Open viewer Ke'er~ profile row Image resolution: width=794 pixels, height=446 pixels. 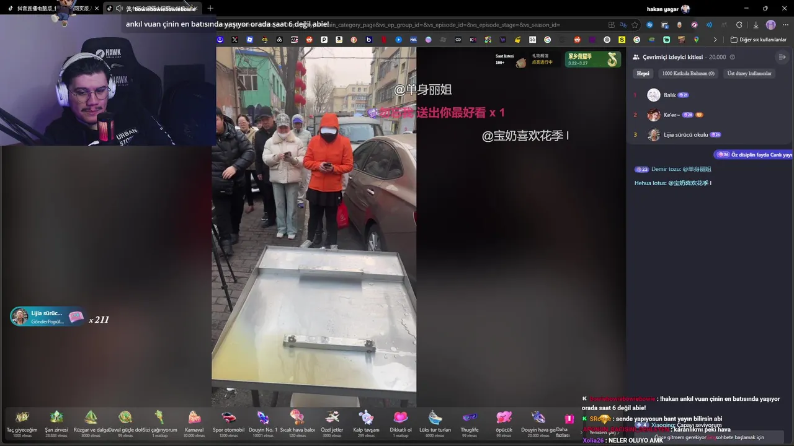point(709,115)
